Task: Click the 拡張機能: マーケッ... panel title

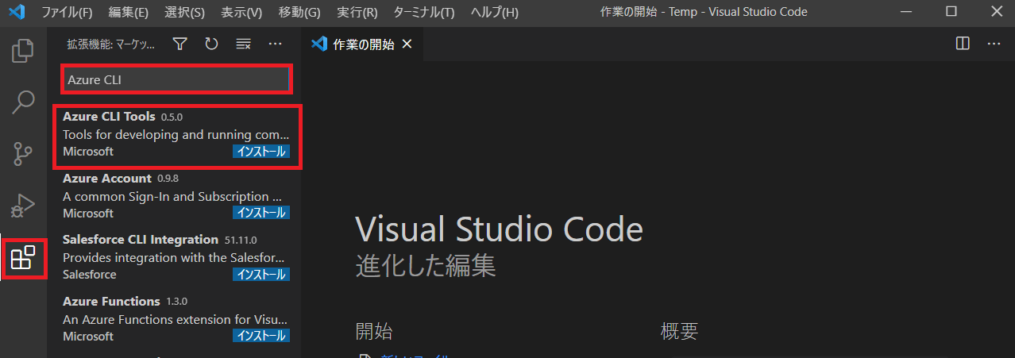Action: (111, 44)
